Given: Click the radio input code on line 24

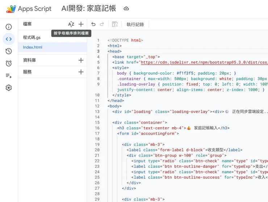Looking at the screenshot, I should (200, 172).
